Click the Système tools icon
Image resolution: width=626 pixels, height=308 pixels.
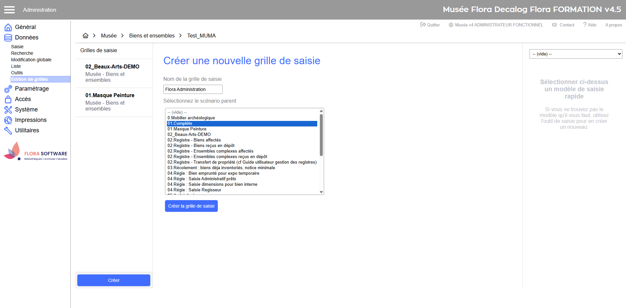(x=8, y=110)
